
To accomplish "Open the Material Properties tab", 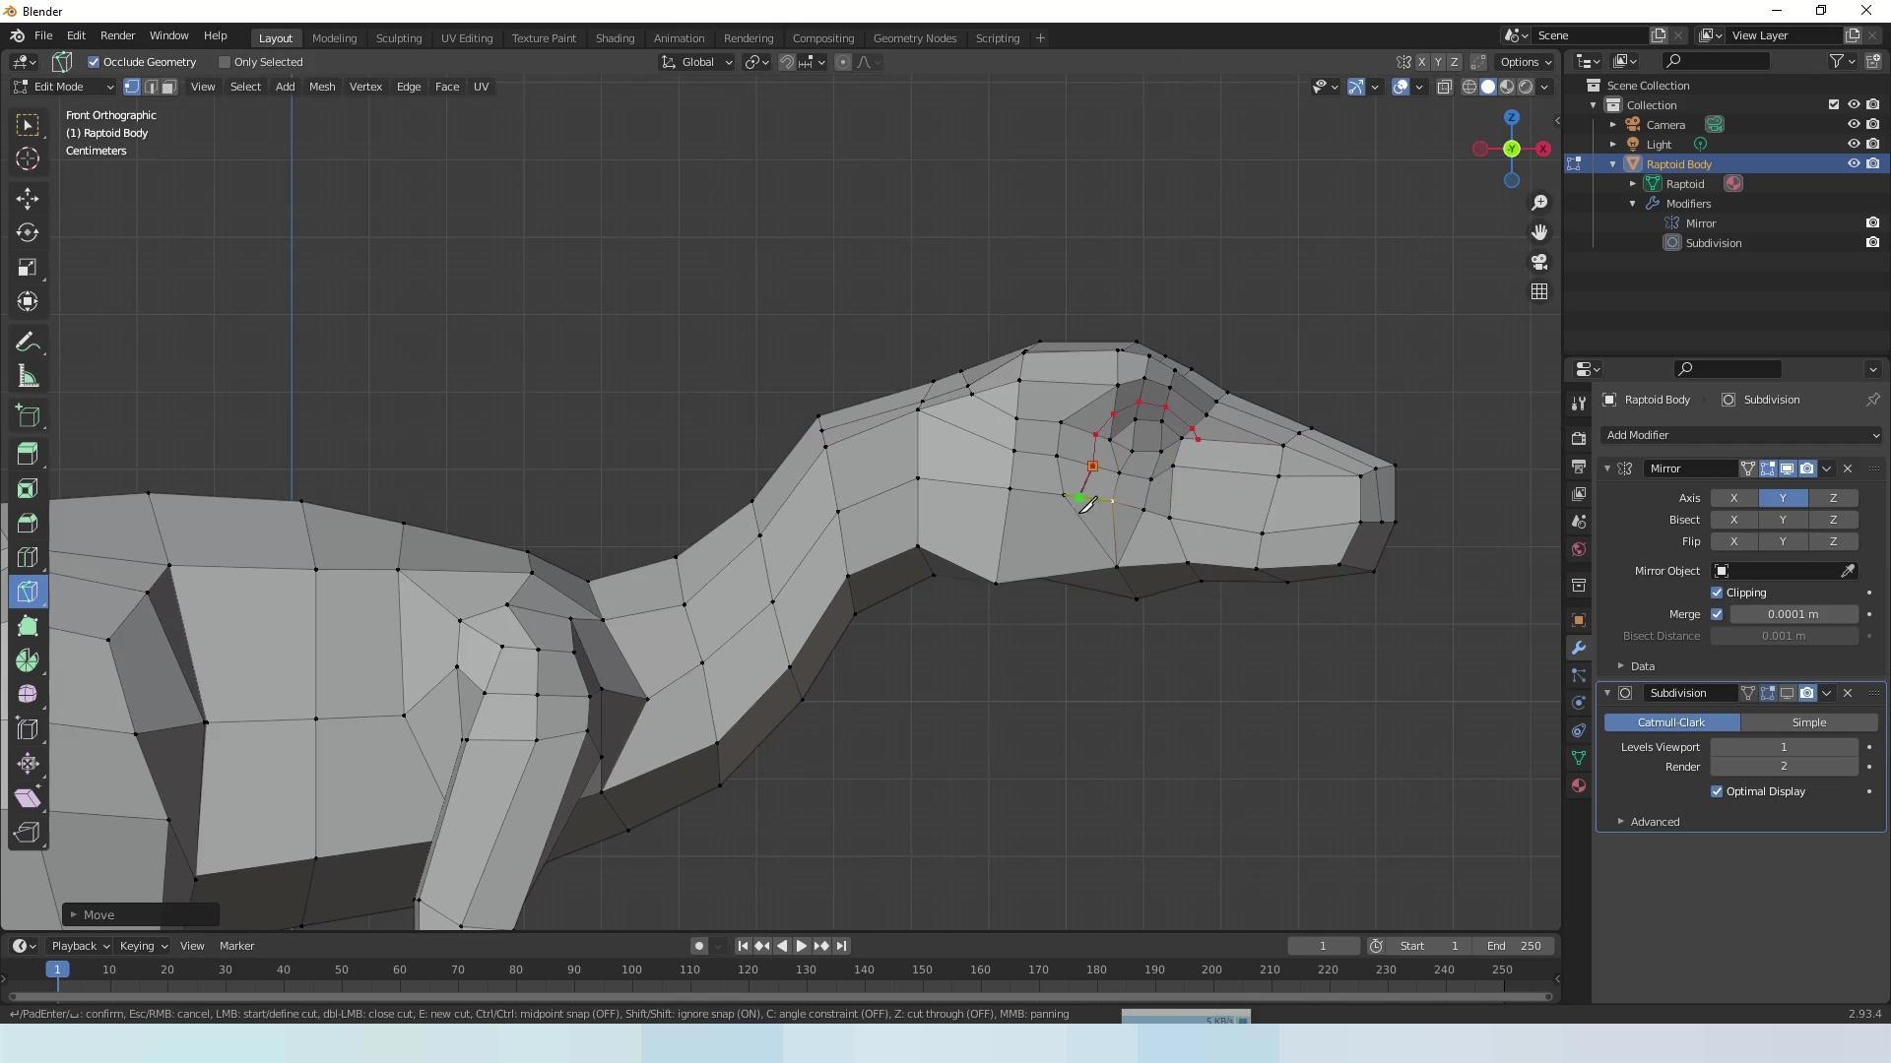I will 1579,785.
